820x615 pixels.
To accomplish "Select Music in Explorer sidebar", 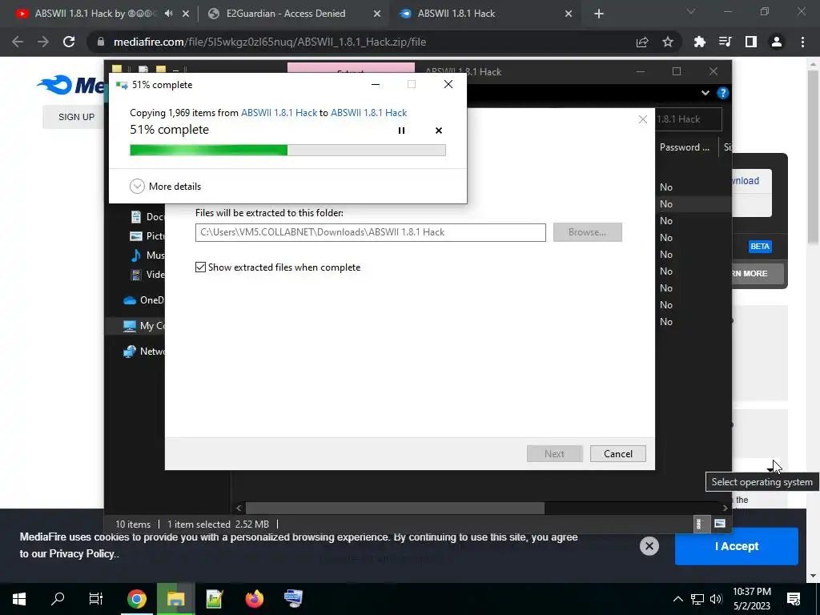I will pos(147,255).
